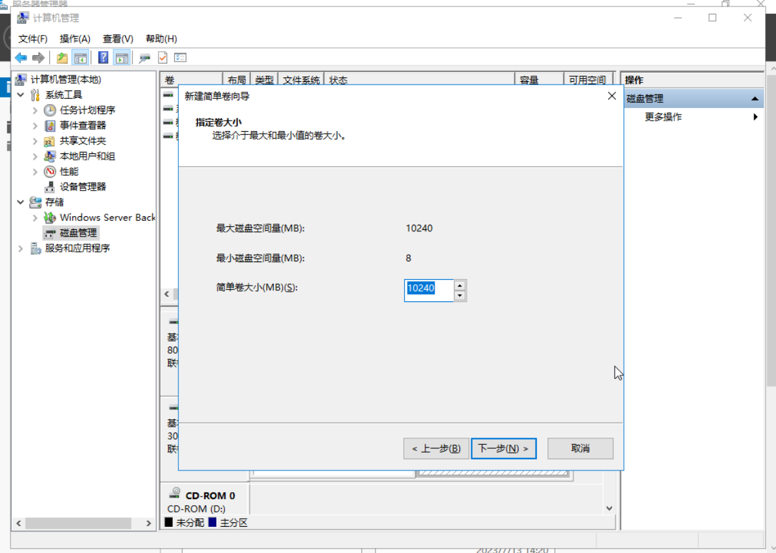Viewport: 776px width, 553px height.
Task: Click the Shared Folders icon
Action: tap(50, 141)
